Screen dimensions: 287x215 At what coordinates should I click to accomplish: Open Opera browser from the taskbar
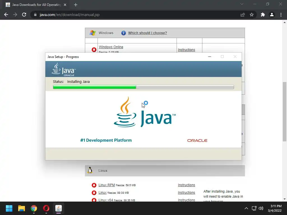pyautogui.click(x=46, y=208)
